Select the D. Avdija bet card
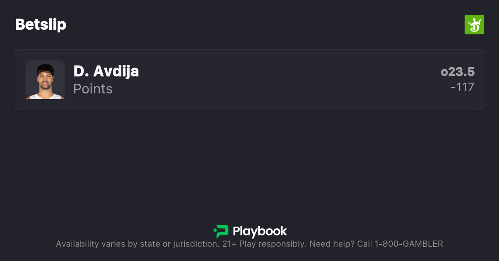 [x=249, y=80]
